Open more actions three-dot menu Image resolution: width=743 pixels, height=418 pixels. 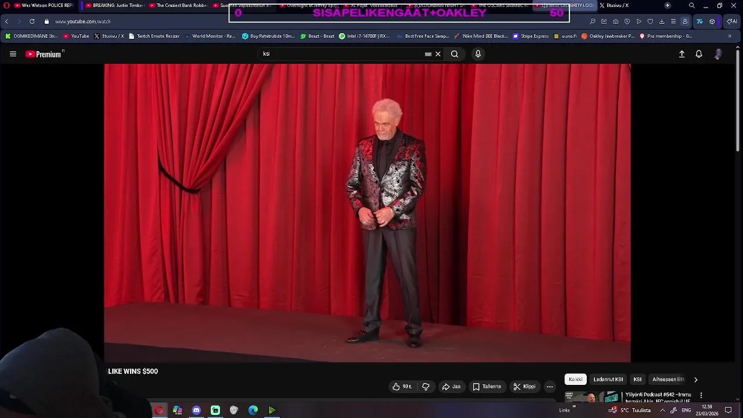click(x=550, y=387)
